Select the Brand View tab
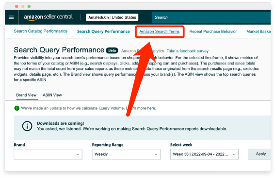Screen dimensions: 275x177 click(26, 95)
